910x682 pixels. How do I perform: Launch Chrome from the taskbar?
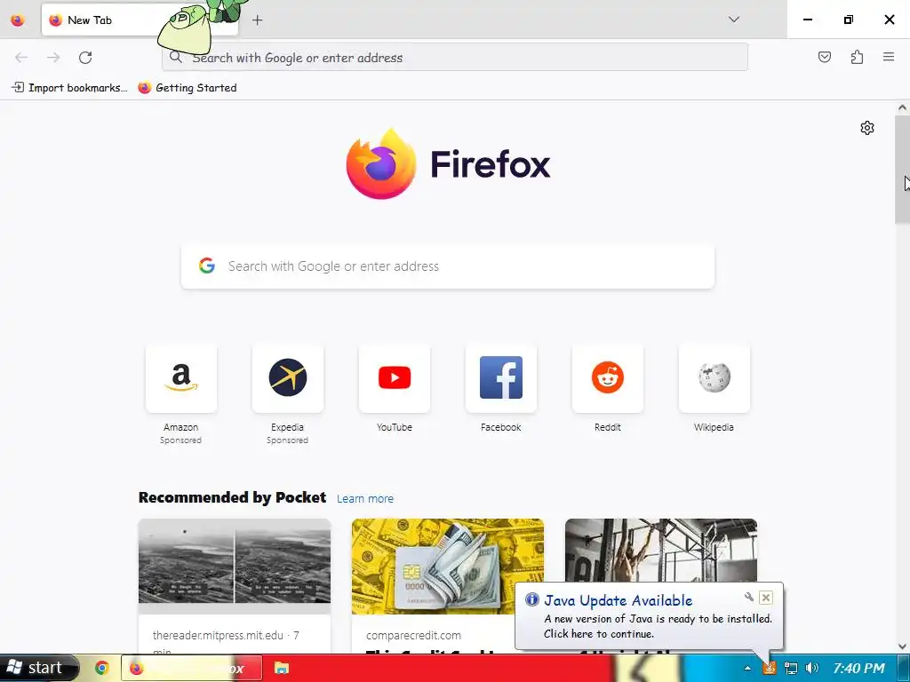point(102,668)
